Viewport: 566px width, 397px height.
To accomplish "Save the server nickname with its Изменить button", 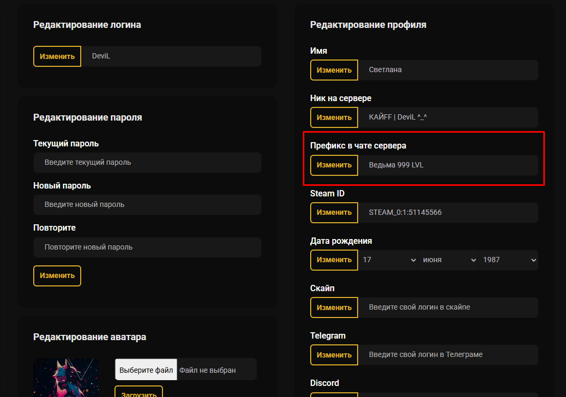I will pos(334,117).
